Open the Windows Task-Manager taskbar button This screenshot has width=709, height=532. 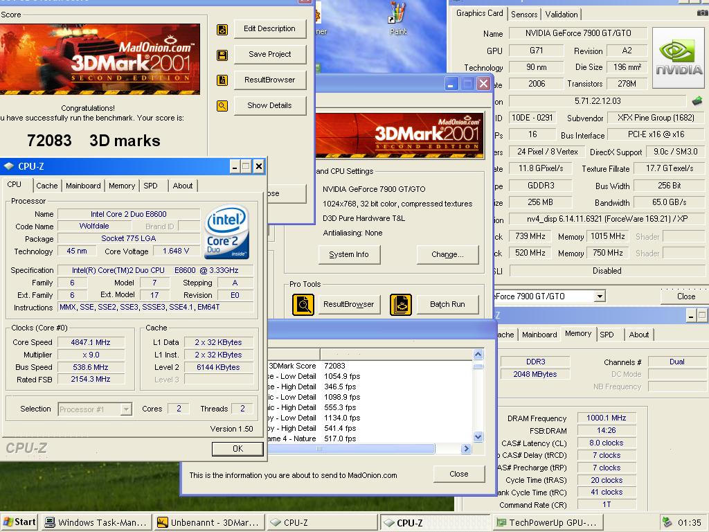[x=96, y=522]
